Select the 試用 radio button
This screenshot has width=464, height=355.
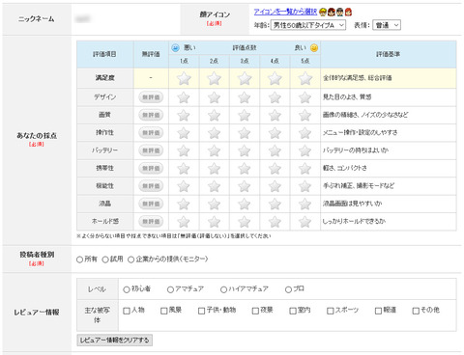105,259
